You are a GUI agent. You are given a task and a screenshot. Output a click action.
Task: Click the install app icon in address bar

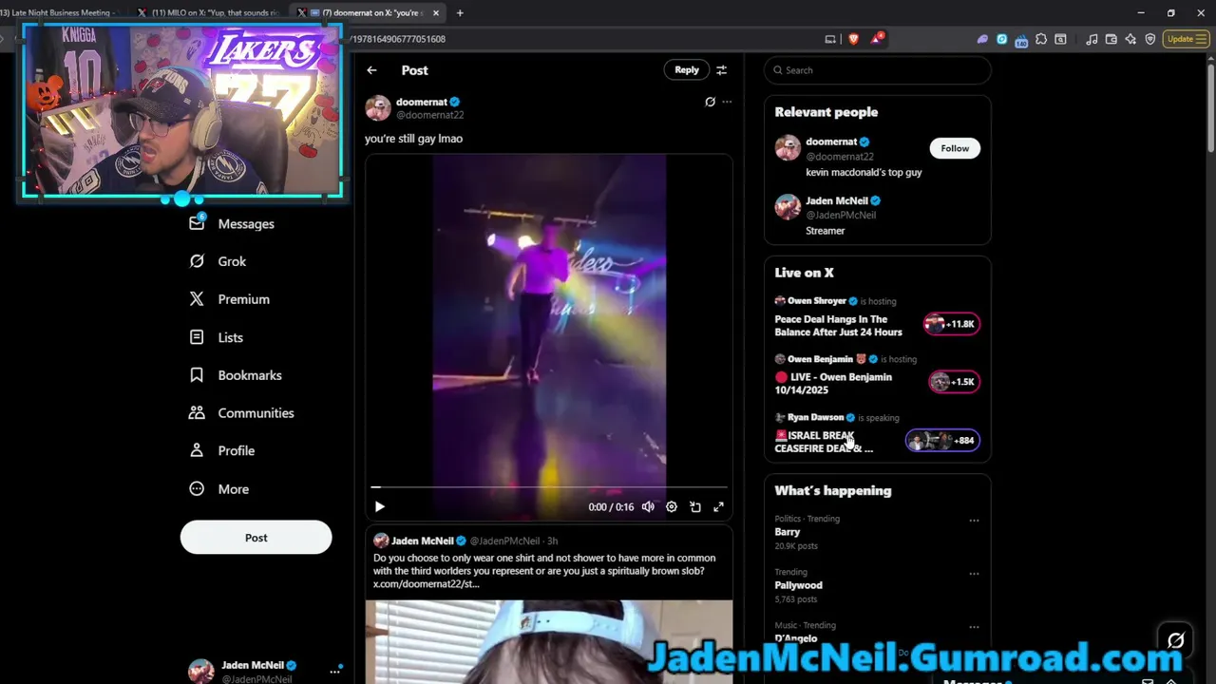pyautogui.click(x=830, y=39)
